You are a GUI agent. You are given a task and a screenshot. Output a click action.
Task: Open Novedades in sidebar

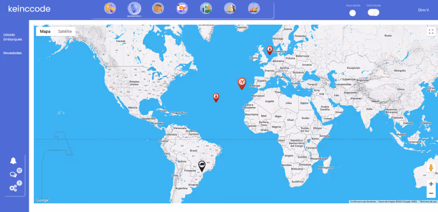click(x=12, y=53)
